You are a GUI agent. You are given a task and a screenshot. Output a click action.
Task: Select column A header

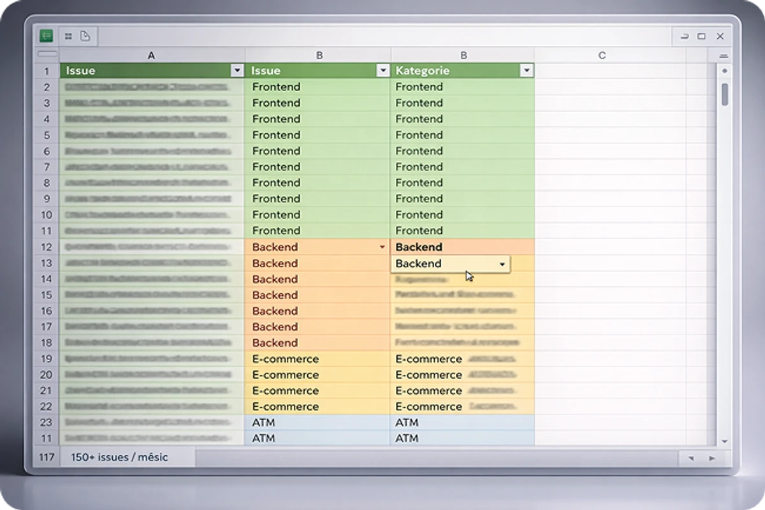[151, 55]
